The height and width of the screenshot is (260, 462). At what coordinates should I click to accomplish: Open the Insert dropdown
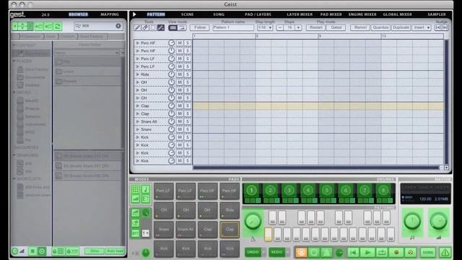tap(422, 27)
